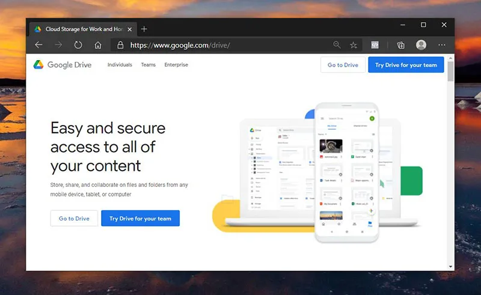481x295 pixels.
Task: Reload the page with the refresh icon
Action: click(78, 45)
